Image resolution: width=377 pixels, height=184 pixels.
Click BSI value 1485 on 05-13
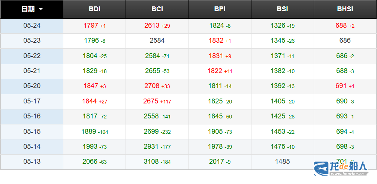[282, 162]
